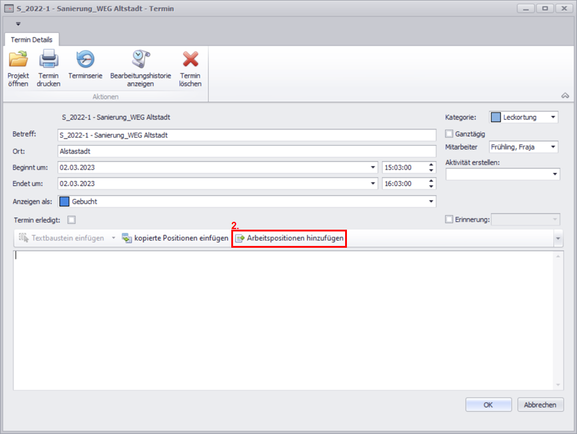Print the appointment via Termin drucken
Screen dimensions: 577x434
[48, 60]
